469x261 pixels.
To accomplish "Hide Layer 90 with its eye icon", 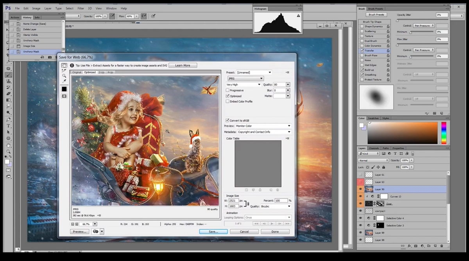I will click(360, 189).
